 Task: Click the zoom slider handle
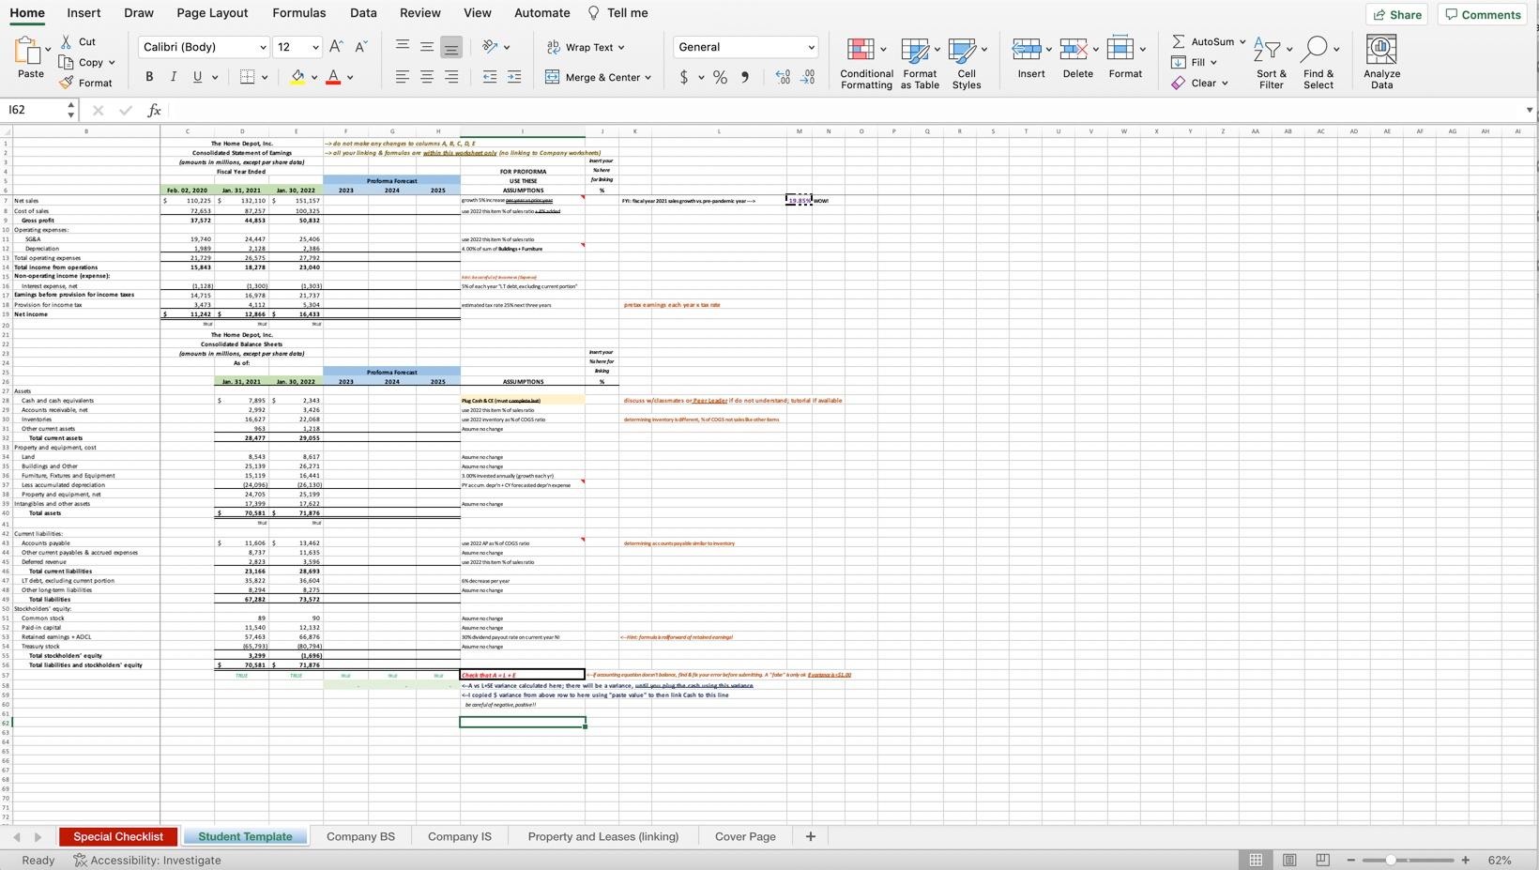pyautogui.click(x=1391, y=860)
